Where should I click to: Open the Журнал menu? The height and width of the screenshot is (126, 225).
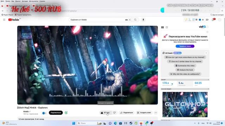point(18,1)
